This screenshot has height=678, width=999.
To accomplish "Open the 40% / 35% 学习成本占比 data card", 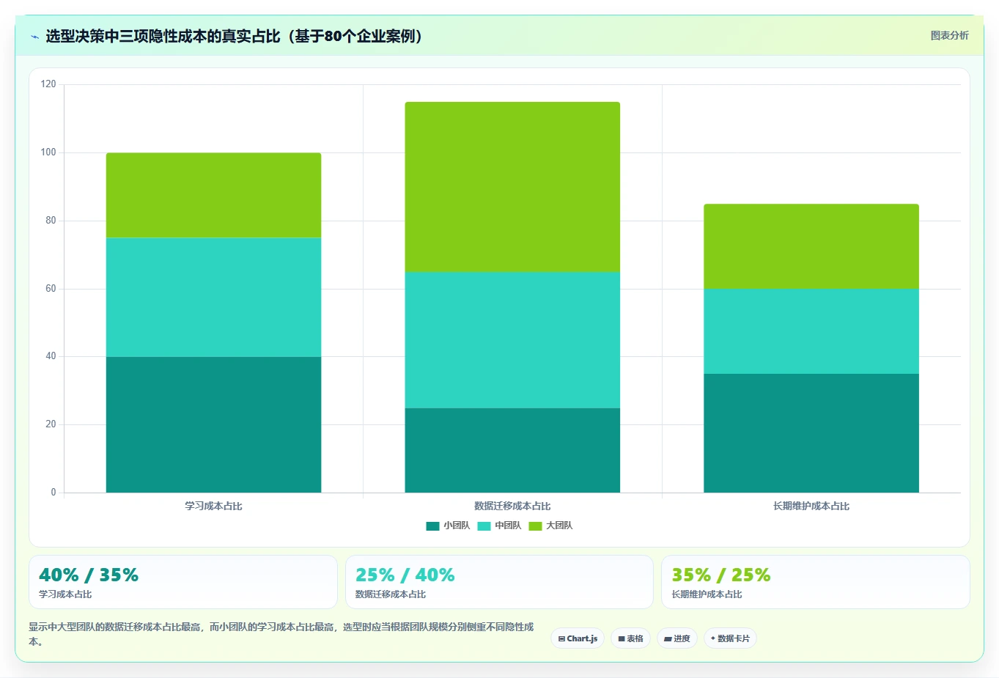I will (183, 582).
